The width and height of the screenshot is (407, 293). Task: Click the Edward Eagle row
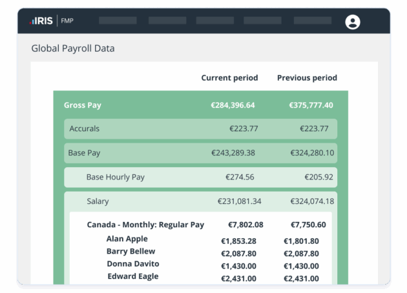[x=133, y=277]
